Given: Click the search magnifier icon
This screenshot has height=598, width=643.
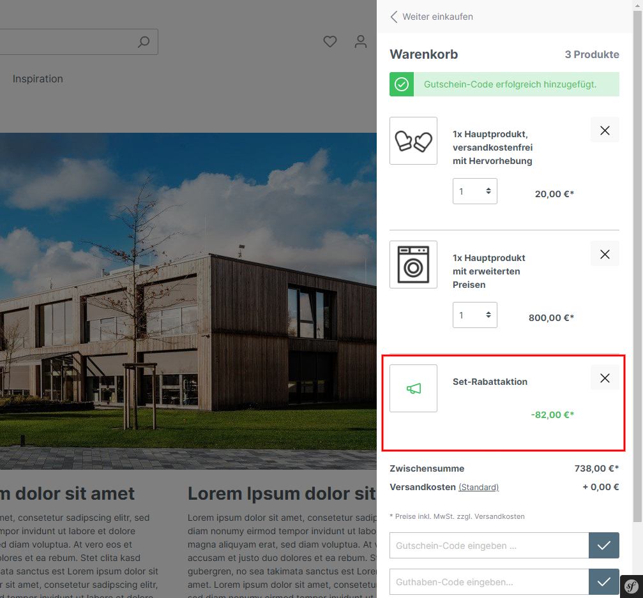Looking at the screenshot, I should click(x=144, y=42).
